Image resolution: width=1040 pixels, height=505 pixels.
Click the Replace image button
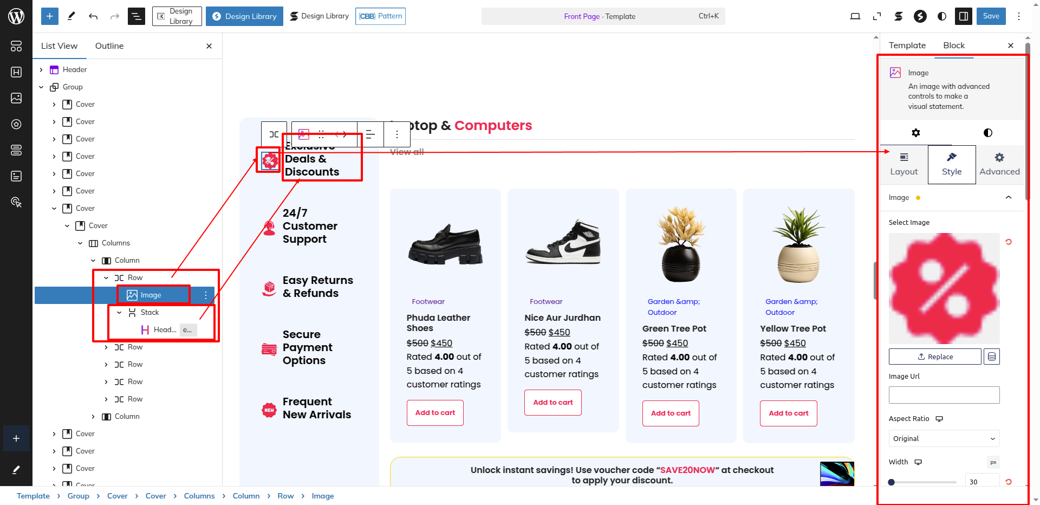pyautogui.click(x=935, y=357)
